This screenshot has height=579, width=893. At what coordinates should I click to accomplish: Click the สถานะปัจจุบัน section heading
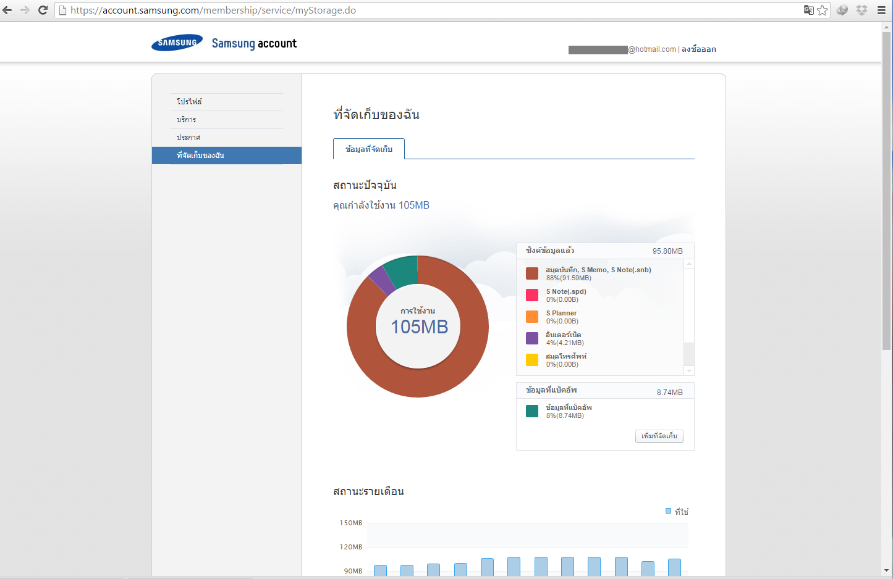(x=365, y=185)
